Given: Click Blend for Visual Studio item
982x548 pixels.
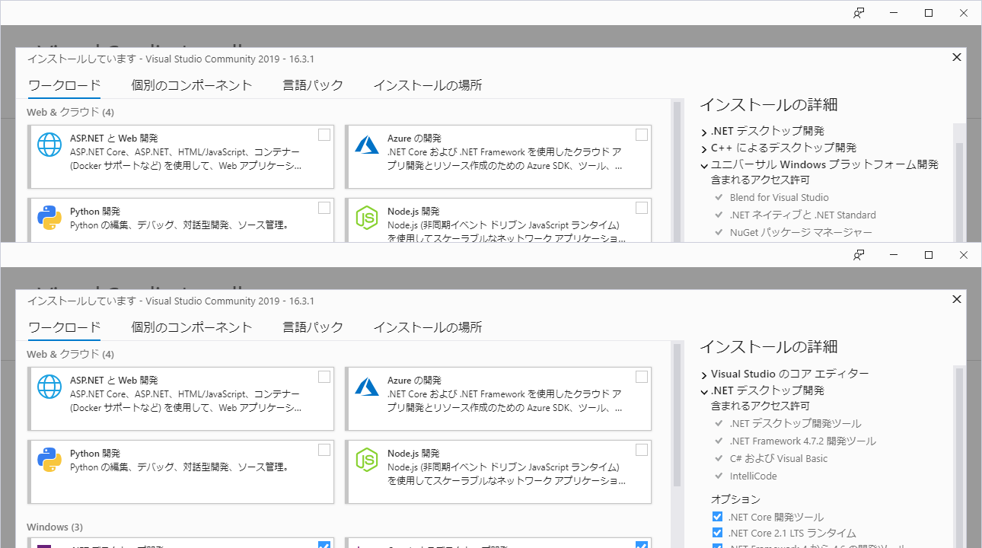Looking at the screenshot, I should click(779, 198).
